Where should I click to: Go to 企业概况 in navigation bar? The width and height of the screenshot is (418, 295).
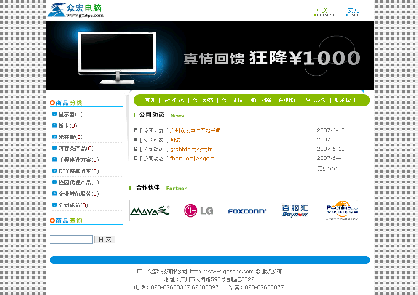point(174,100)
